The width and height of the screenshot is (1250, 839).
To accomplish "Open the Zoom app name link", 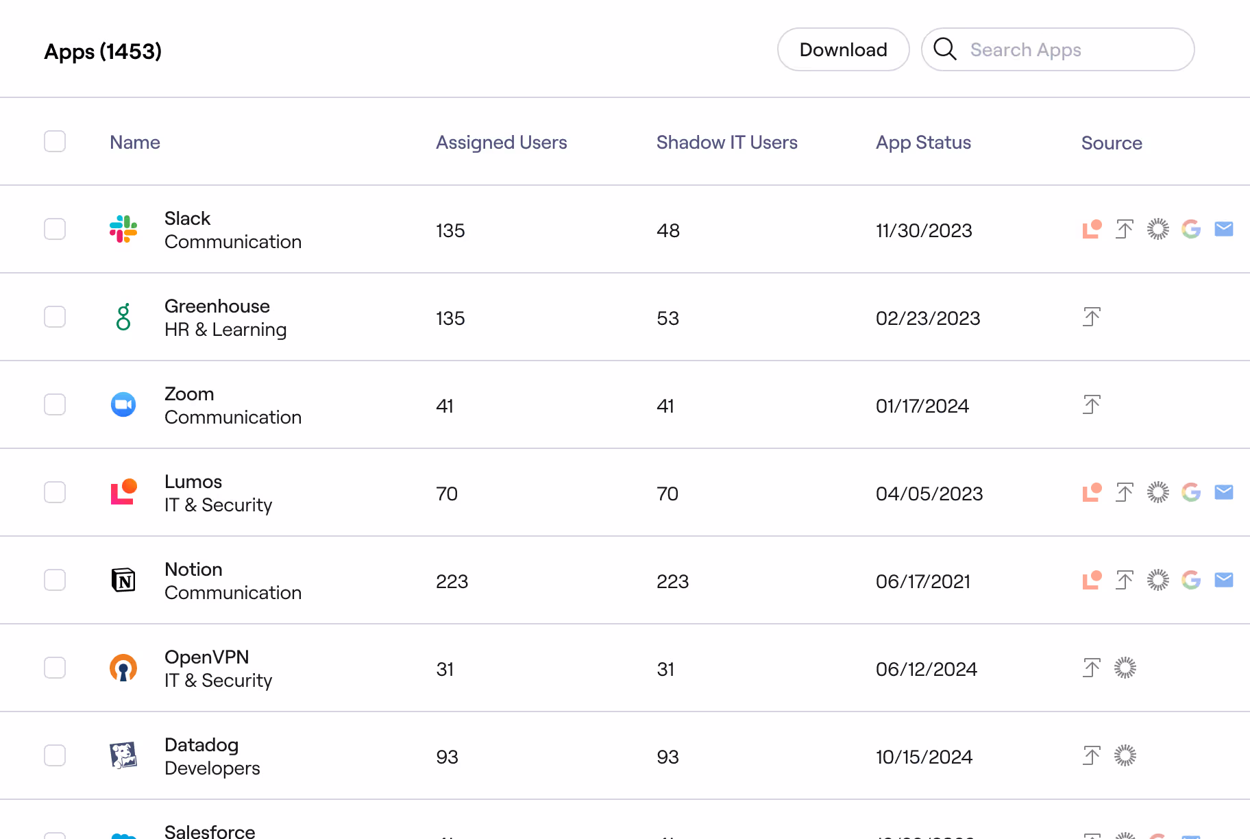I will (189, 393).
